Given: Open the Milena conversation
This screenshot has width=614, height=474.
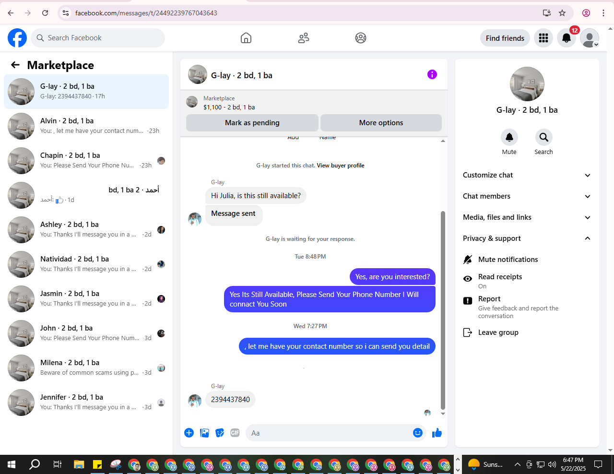Looking at the screenshot, I should [x=86, y=368].
